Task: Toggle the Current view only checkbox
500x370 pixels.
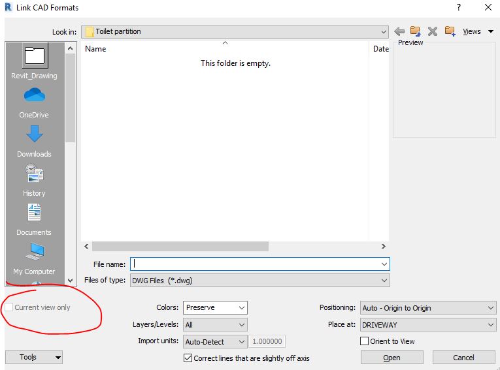Action: [9, 307]
